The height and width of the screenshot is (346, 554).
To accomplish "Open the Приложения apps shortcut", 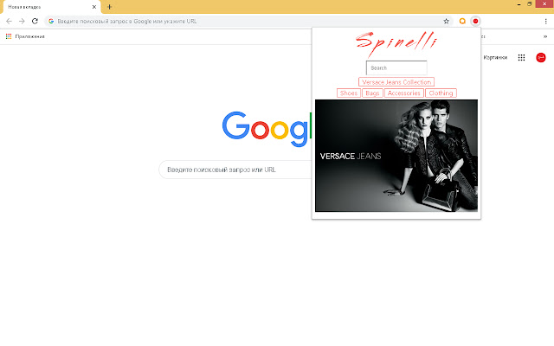I will tap(25, 36).
